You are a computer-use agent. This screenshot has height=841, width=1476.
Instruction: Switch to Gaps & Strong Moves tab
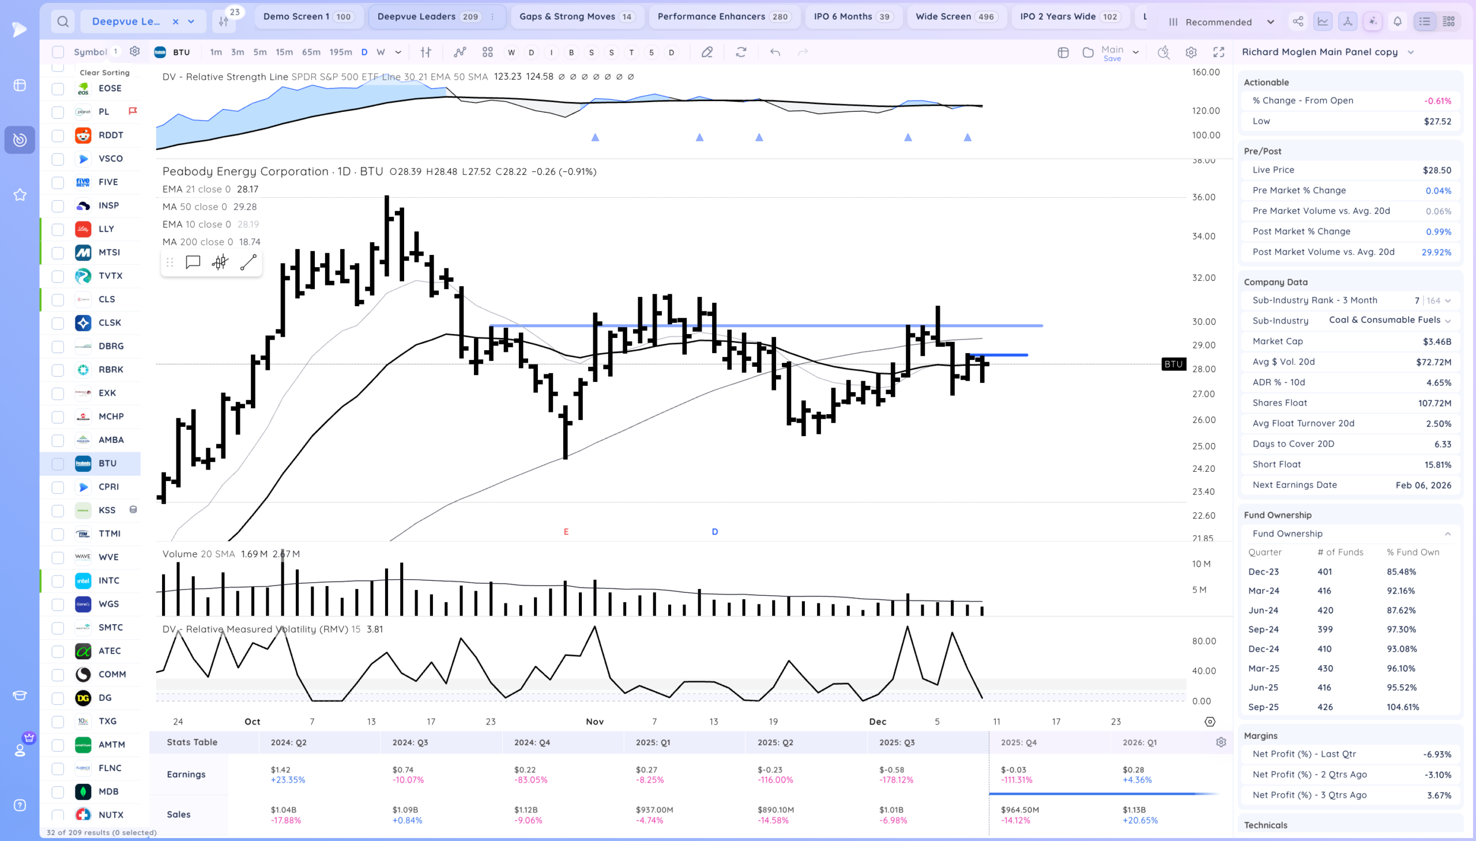click(x=575, y=17)
